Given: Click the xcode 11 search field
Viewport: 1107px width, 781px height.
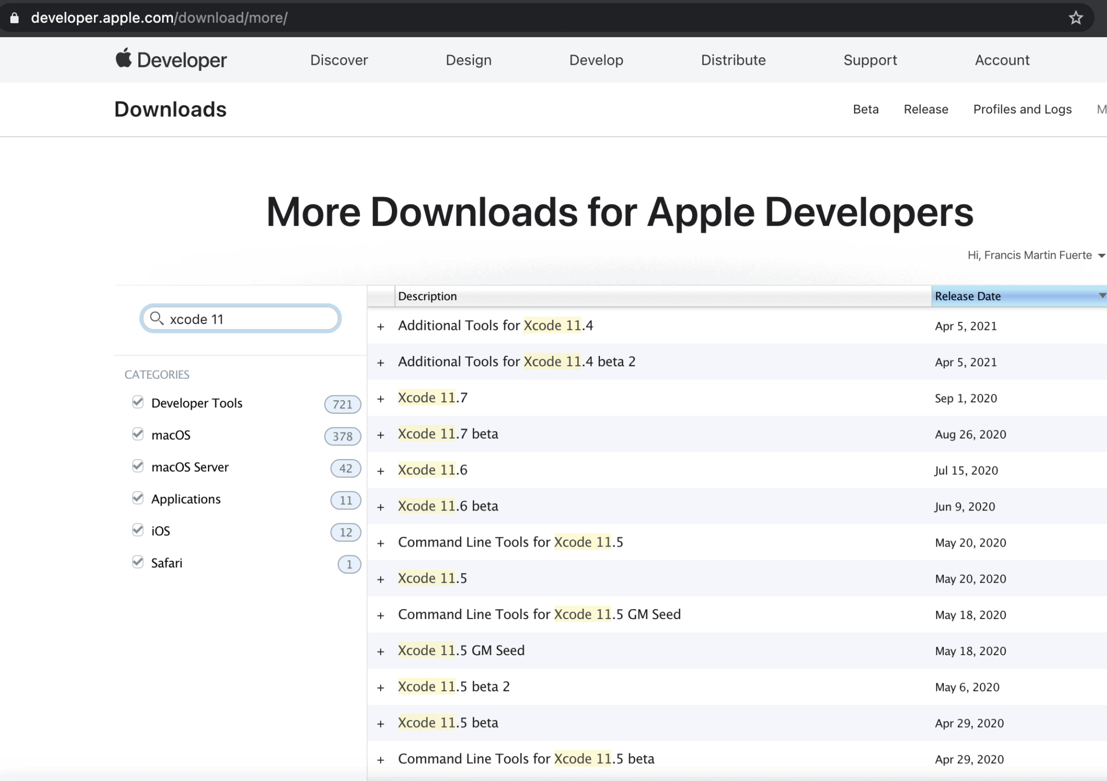Looking at the screenshot, I should [249, 319].
